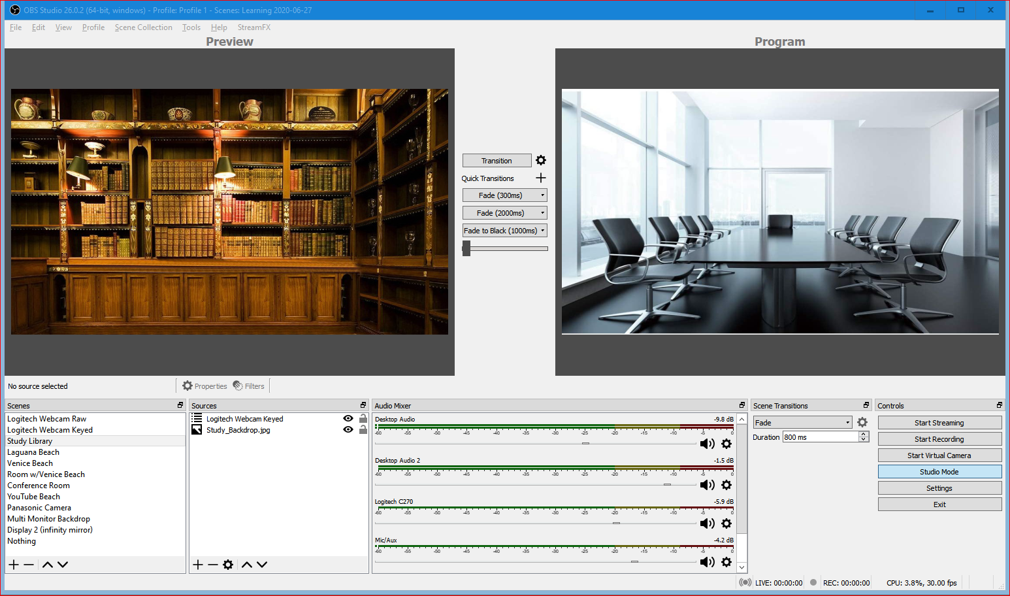The image size is (1010, 596).
Task: Open the StreamFX menu
Action: [x=253, y=27]
